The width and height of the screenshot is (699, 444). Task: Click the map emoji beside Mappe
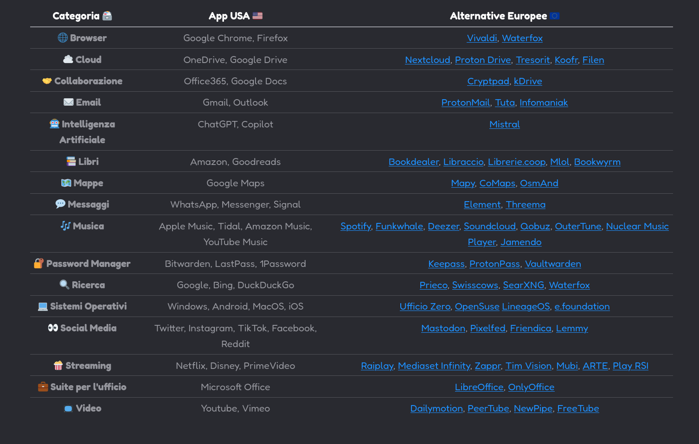click(66, 183)
